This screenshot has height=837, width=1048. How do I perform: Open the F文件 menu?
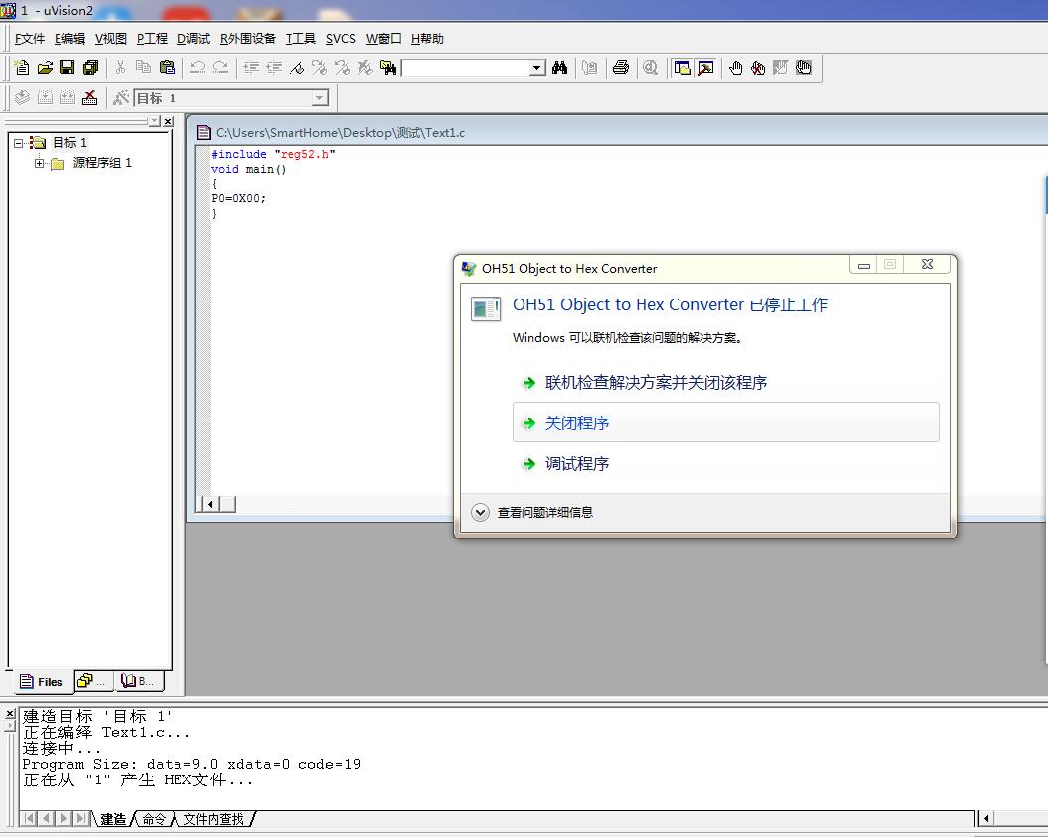tap(30, 39)
